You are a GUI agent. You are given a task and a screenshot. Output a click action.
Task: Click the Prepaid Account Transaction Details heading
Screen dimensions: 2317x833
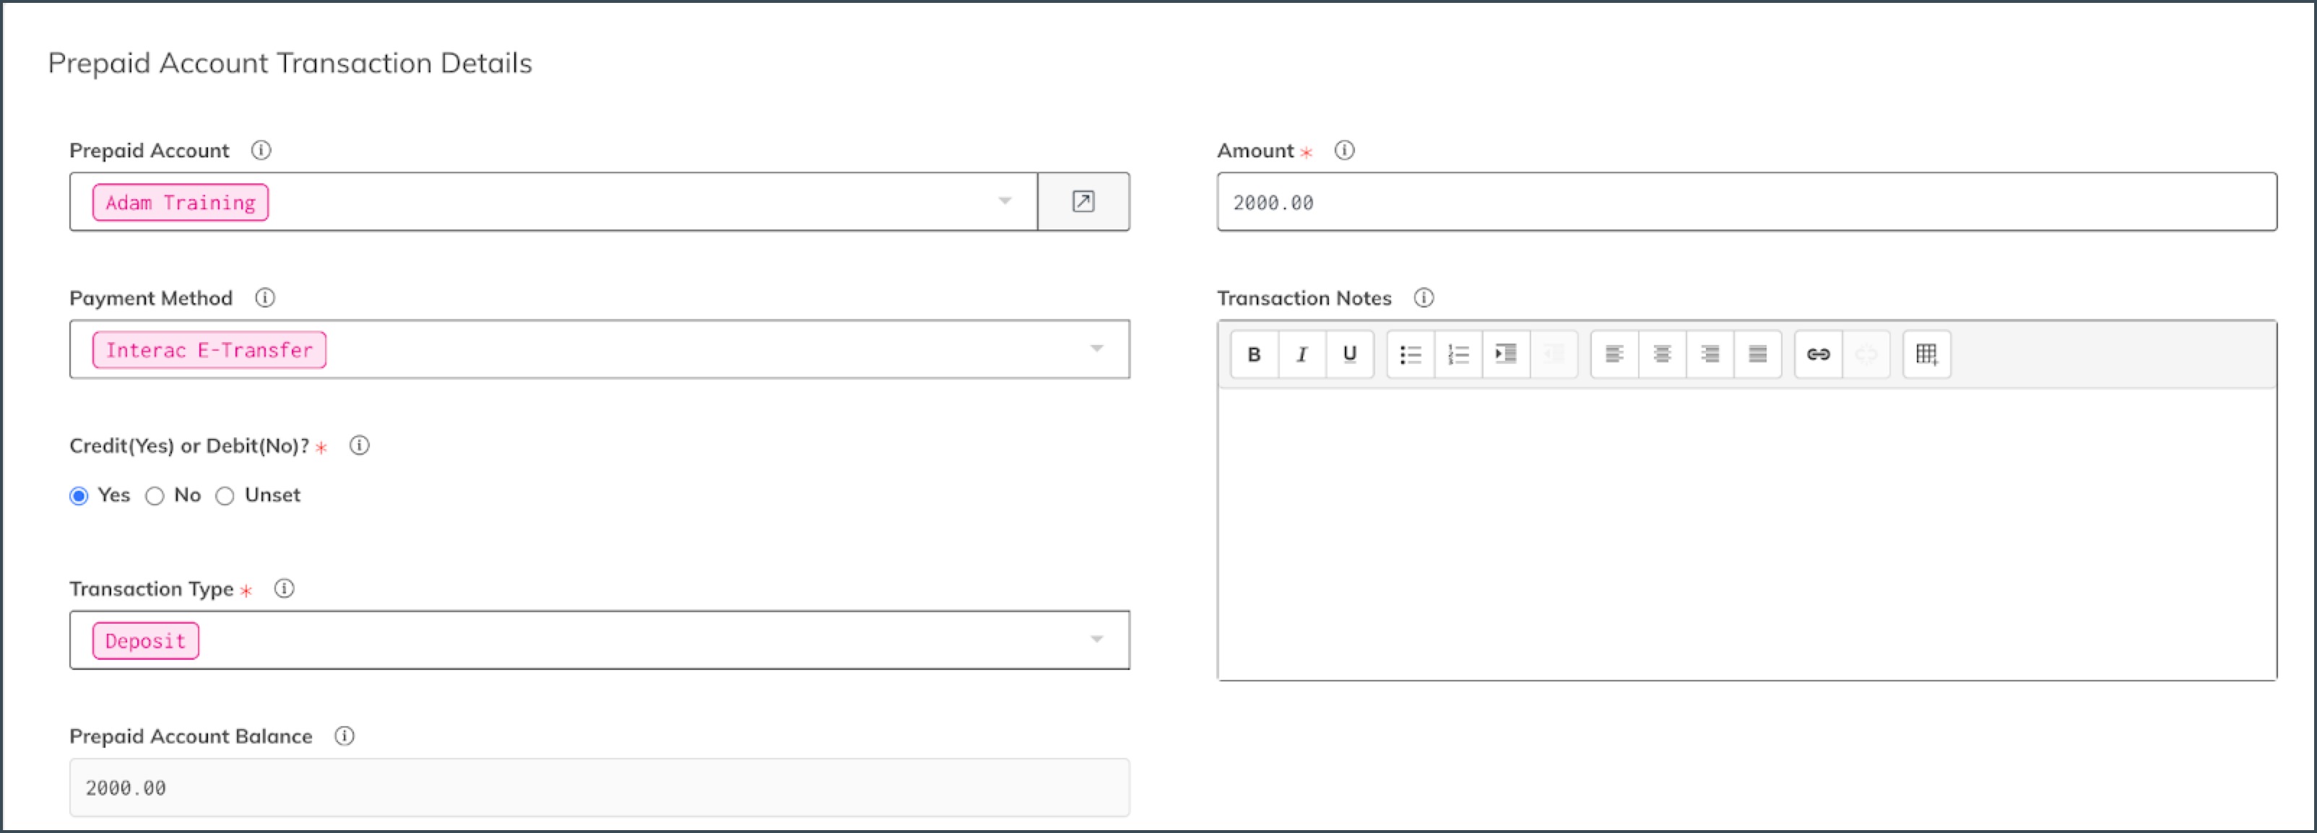coord(290,63)
